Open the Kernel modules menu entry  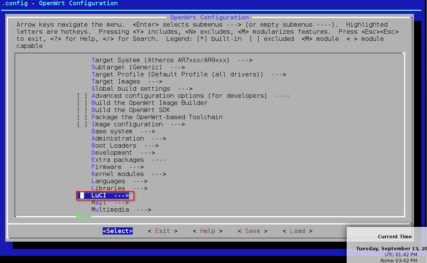pyautogui.click(x=129, y=174)
